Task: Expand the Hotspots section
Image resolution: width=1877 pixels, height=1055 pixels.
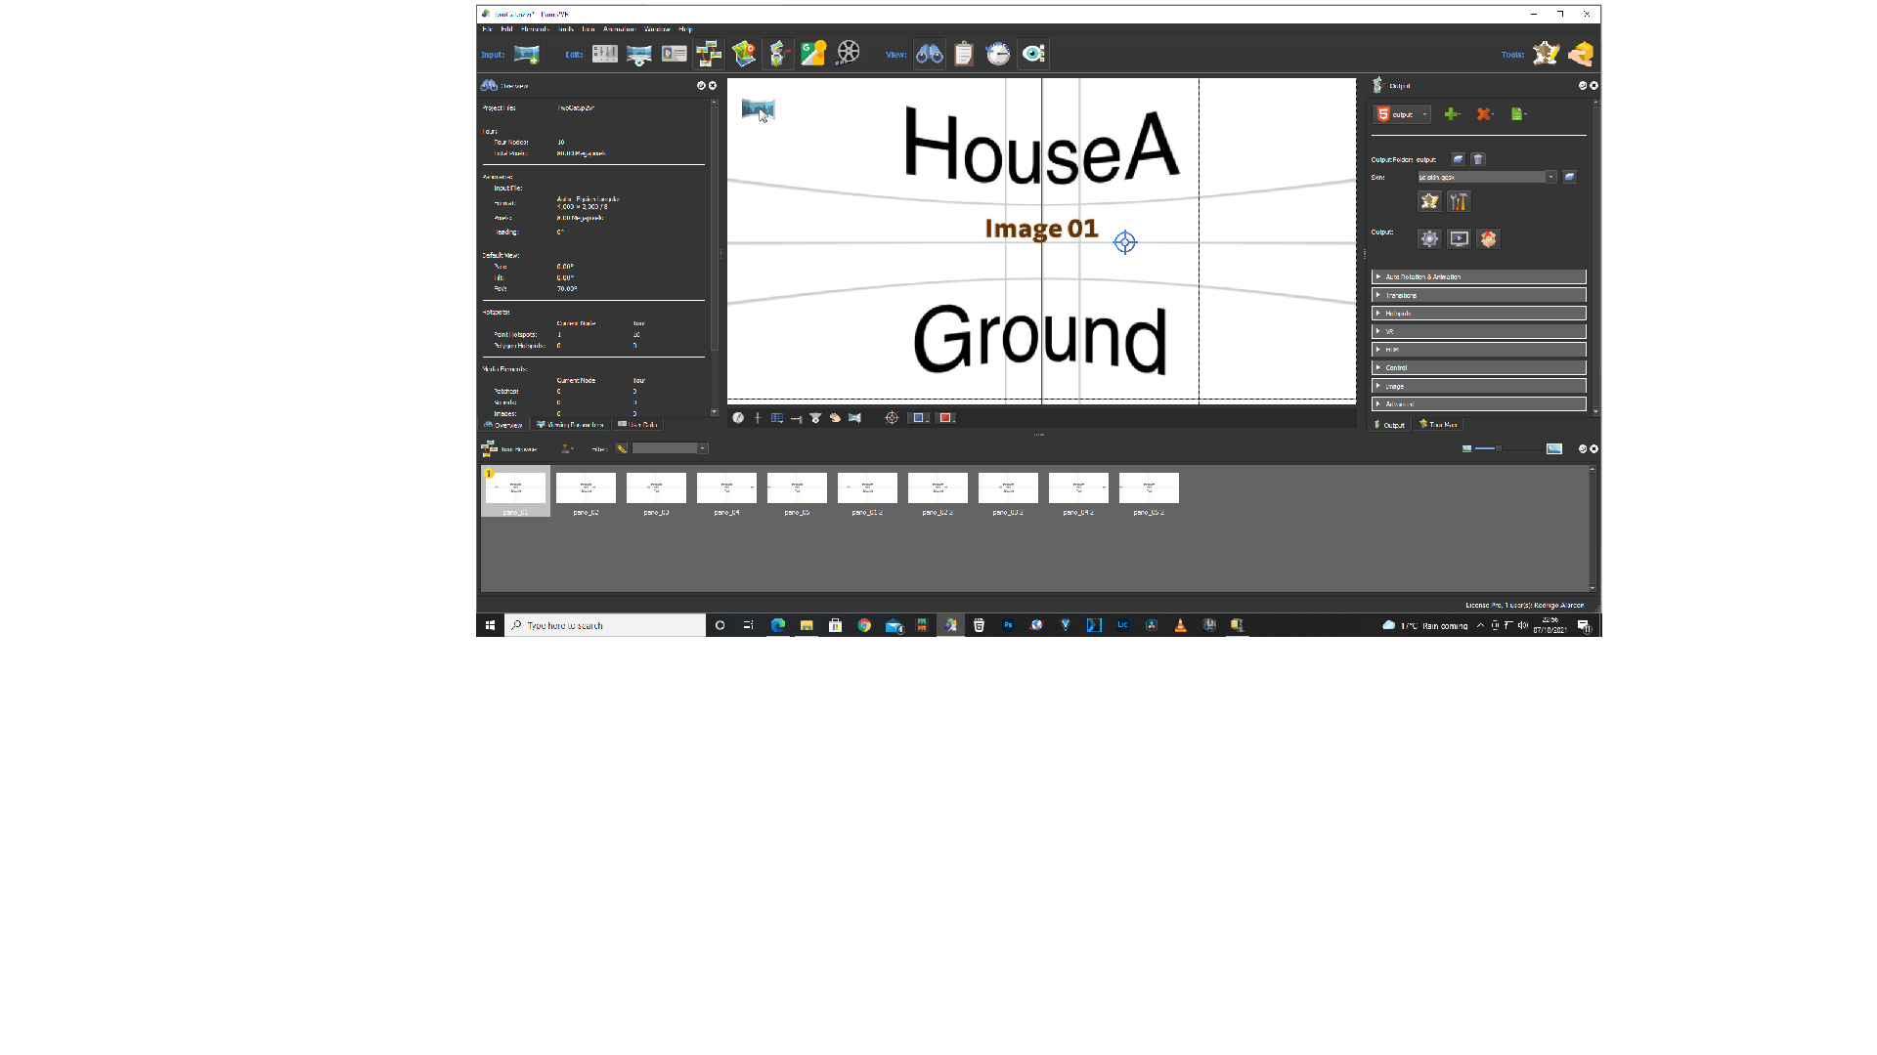Action: coord(1478,314)
